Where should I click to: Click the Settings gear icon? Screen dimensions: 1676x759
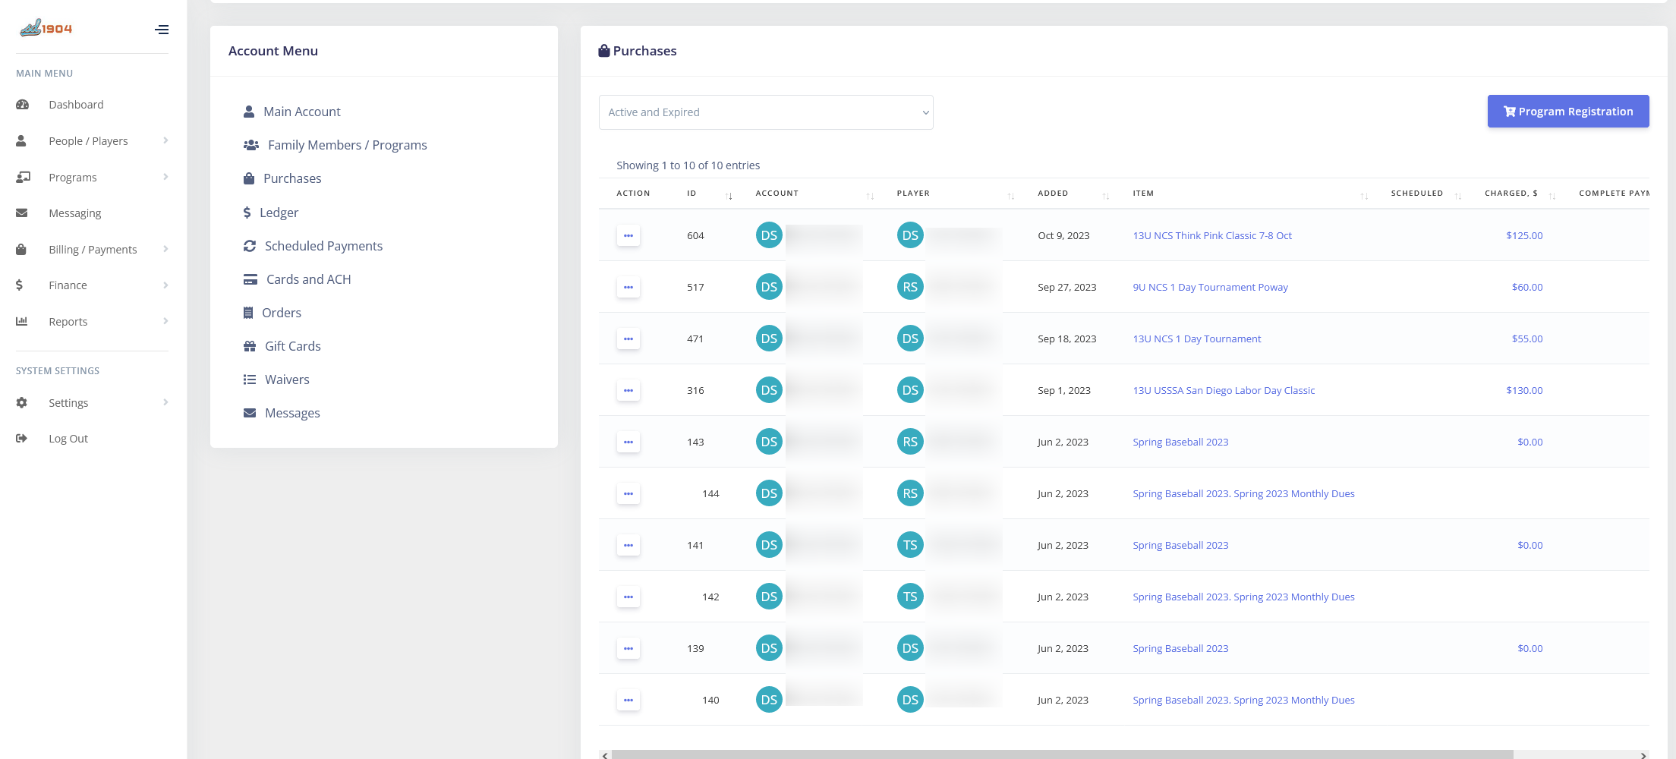click(x=22, y=403)
